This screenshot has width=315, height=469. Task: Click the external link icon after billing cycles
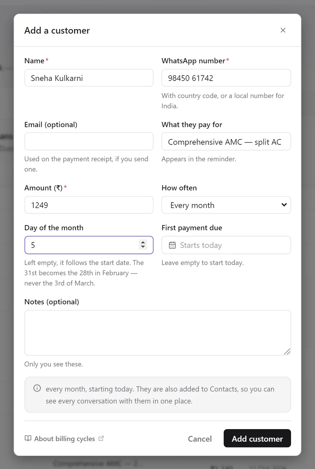click(101, 438)
